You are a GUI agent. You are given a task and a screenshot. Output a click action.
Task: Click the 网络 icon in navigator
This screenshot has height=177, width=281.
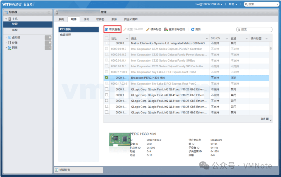(x=9, y=48)
